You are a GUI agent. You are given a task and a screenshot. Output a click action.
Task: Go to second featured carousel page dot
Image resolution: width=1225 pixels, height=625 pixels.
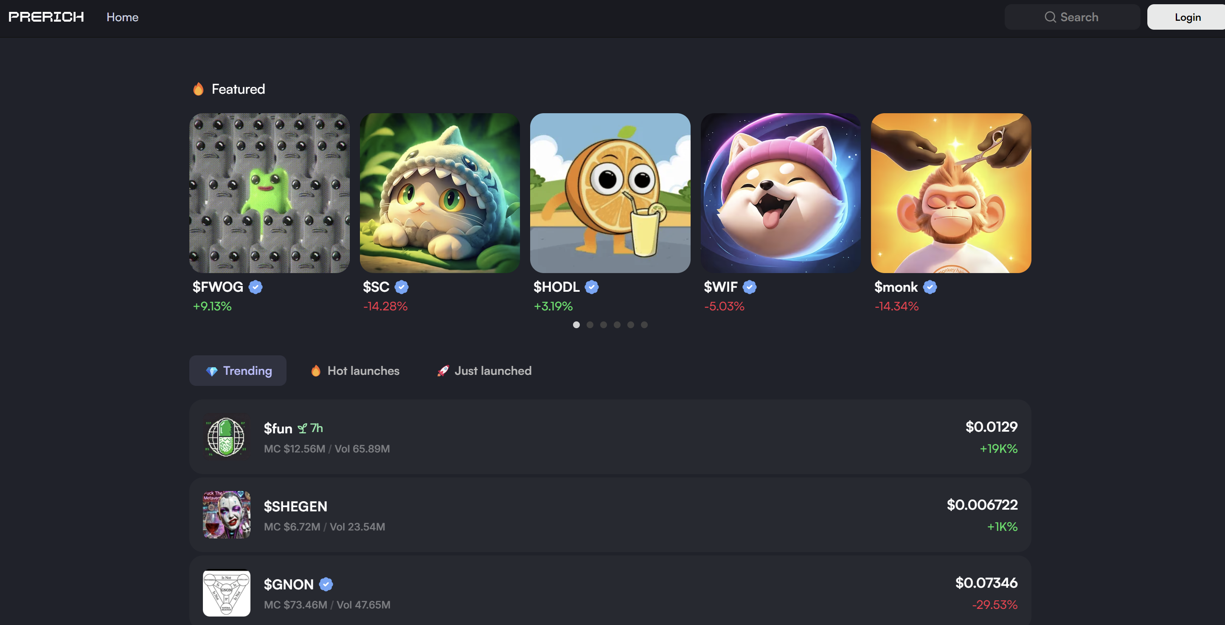tap(590, 325)
